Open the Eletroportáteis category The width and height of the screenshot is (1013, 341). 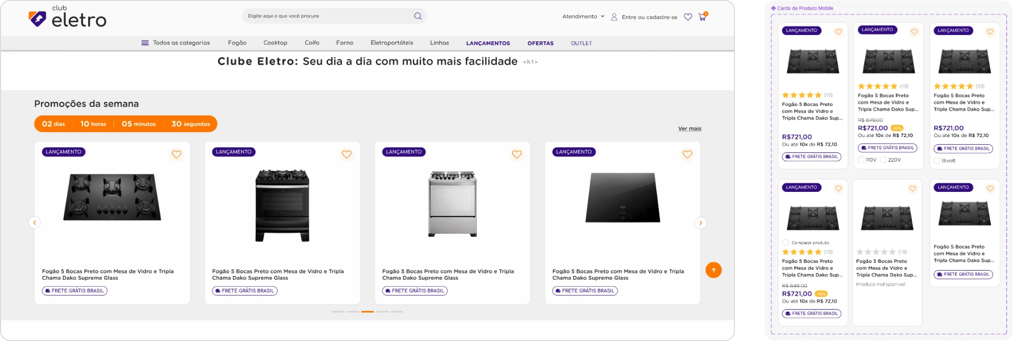[392, 43]
